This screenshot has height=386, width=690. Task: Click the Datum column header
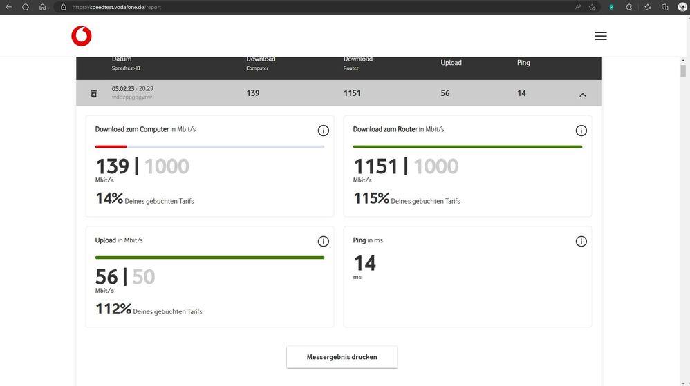126,64
